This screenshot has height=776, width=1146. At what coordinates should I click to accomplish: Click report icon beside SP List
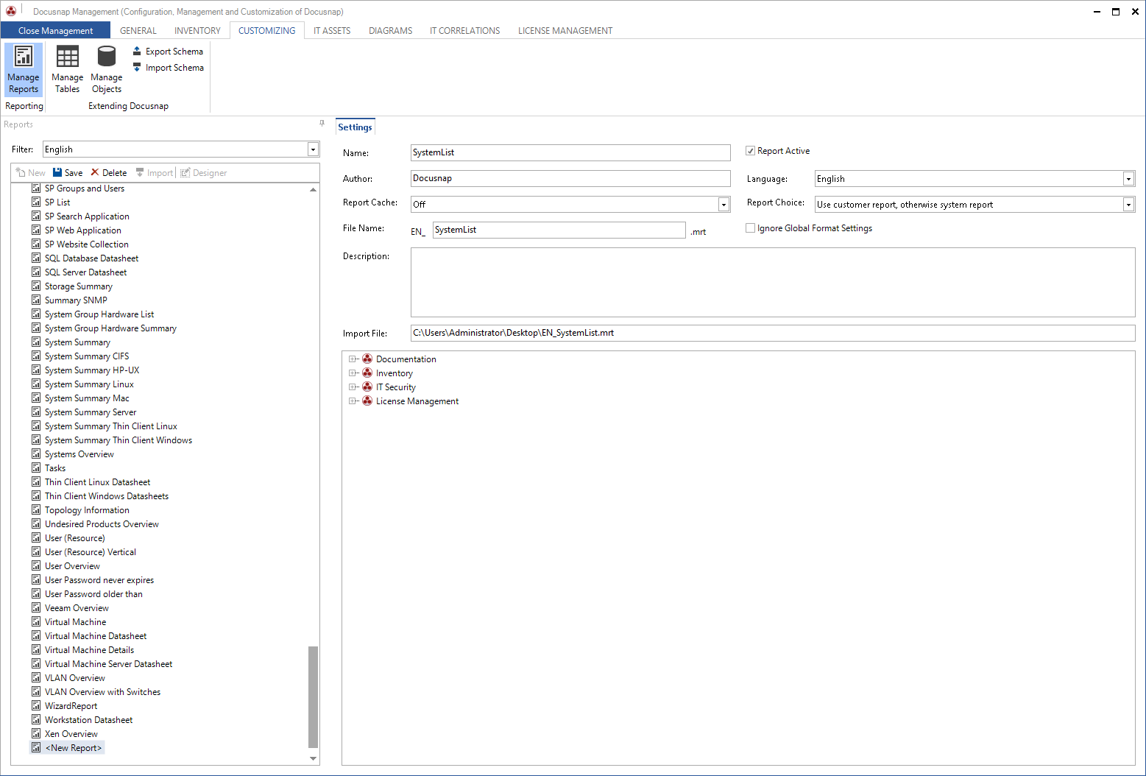tap(36, 202)
